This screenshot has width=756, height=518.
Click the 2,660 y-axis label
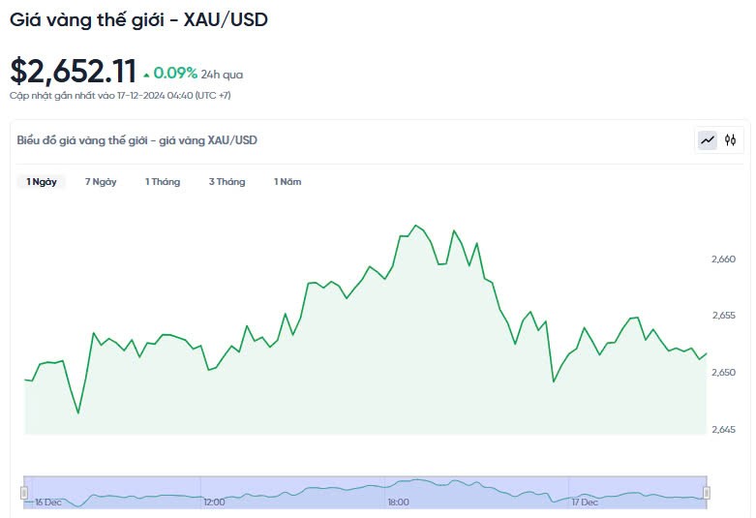pos(723,259)
